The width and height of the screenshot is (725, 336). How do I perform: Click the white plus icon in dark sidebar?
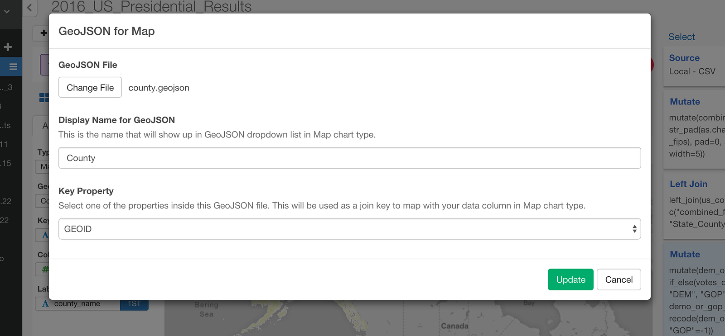point(8,47)
